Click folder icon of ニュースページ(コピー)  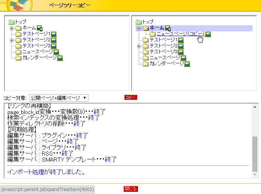(152, 34)
